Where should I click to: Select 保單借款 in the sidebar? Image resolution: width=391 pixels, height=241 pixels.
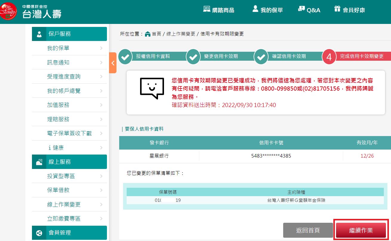point(69,190)
